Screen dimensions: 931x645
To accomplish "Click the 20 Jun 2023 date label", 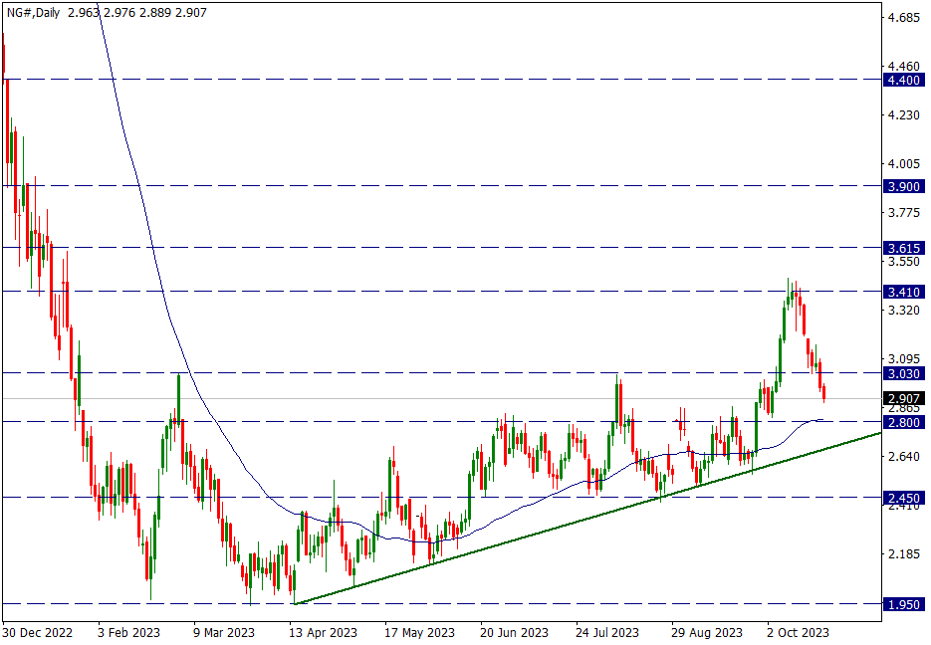I will [x=514, y=632].
